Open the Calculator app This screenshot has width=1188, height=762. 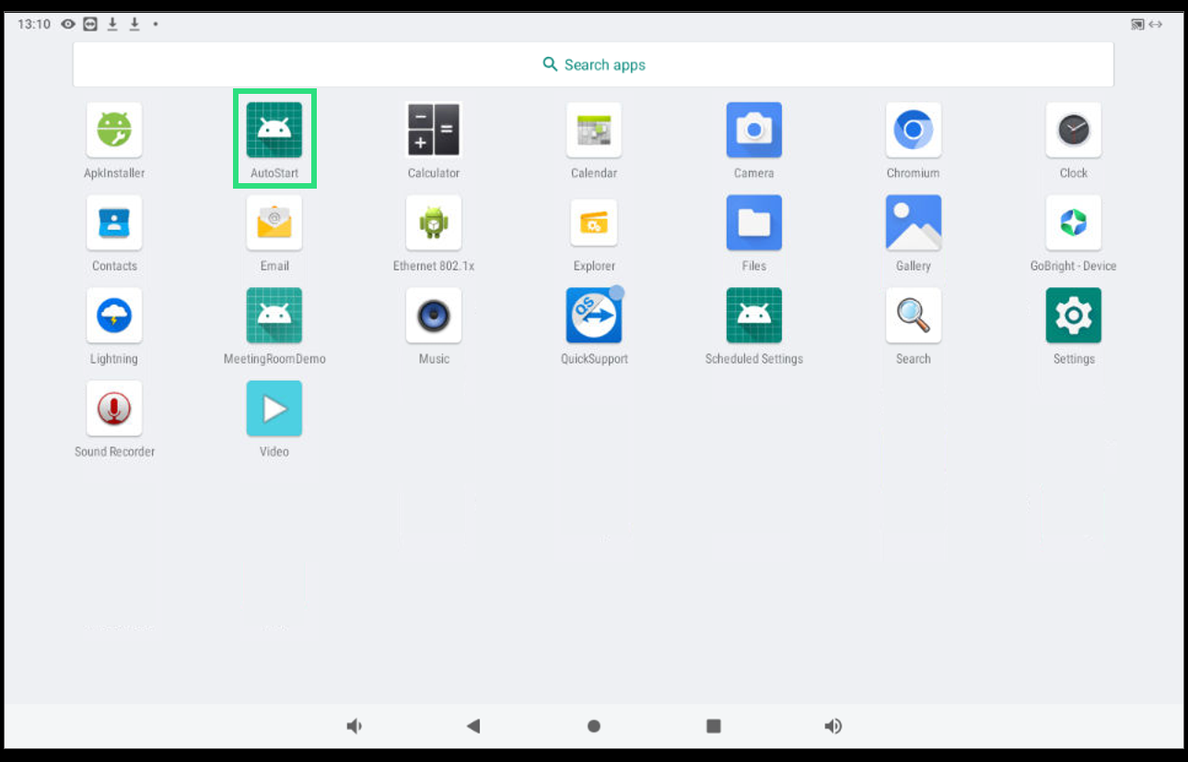point(434,130)
